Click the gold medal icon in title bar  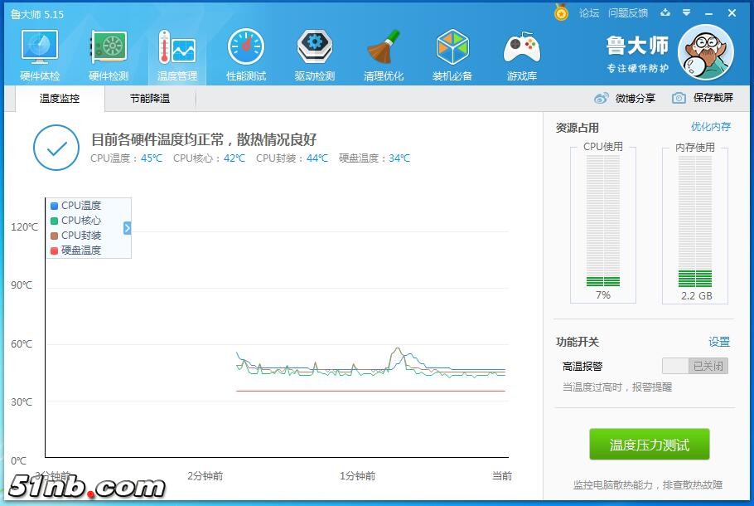tap(562, 13)
